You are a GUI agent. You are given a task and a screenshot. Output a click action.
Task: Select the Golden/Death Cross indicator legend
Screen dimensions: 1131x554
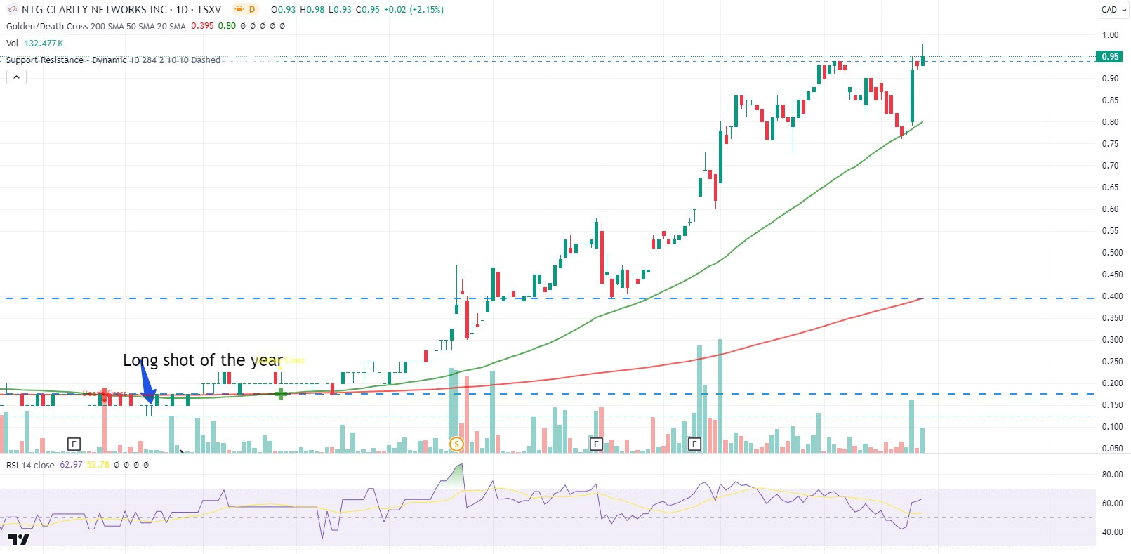point(96,26)
